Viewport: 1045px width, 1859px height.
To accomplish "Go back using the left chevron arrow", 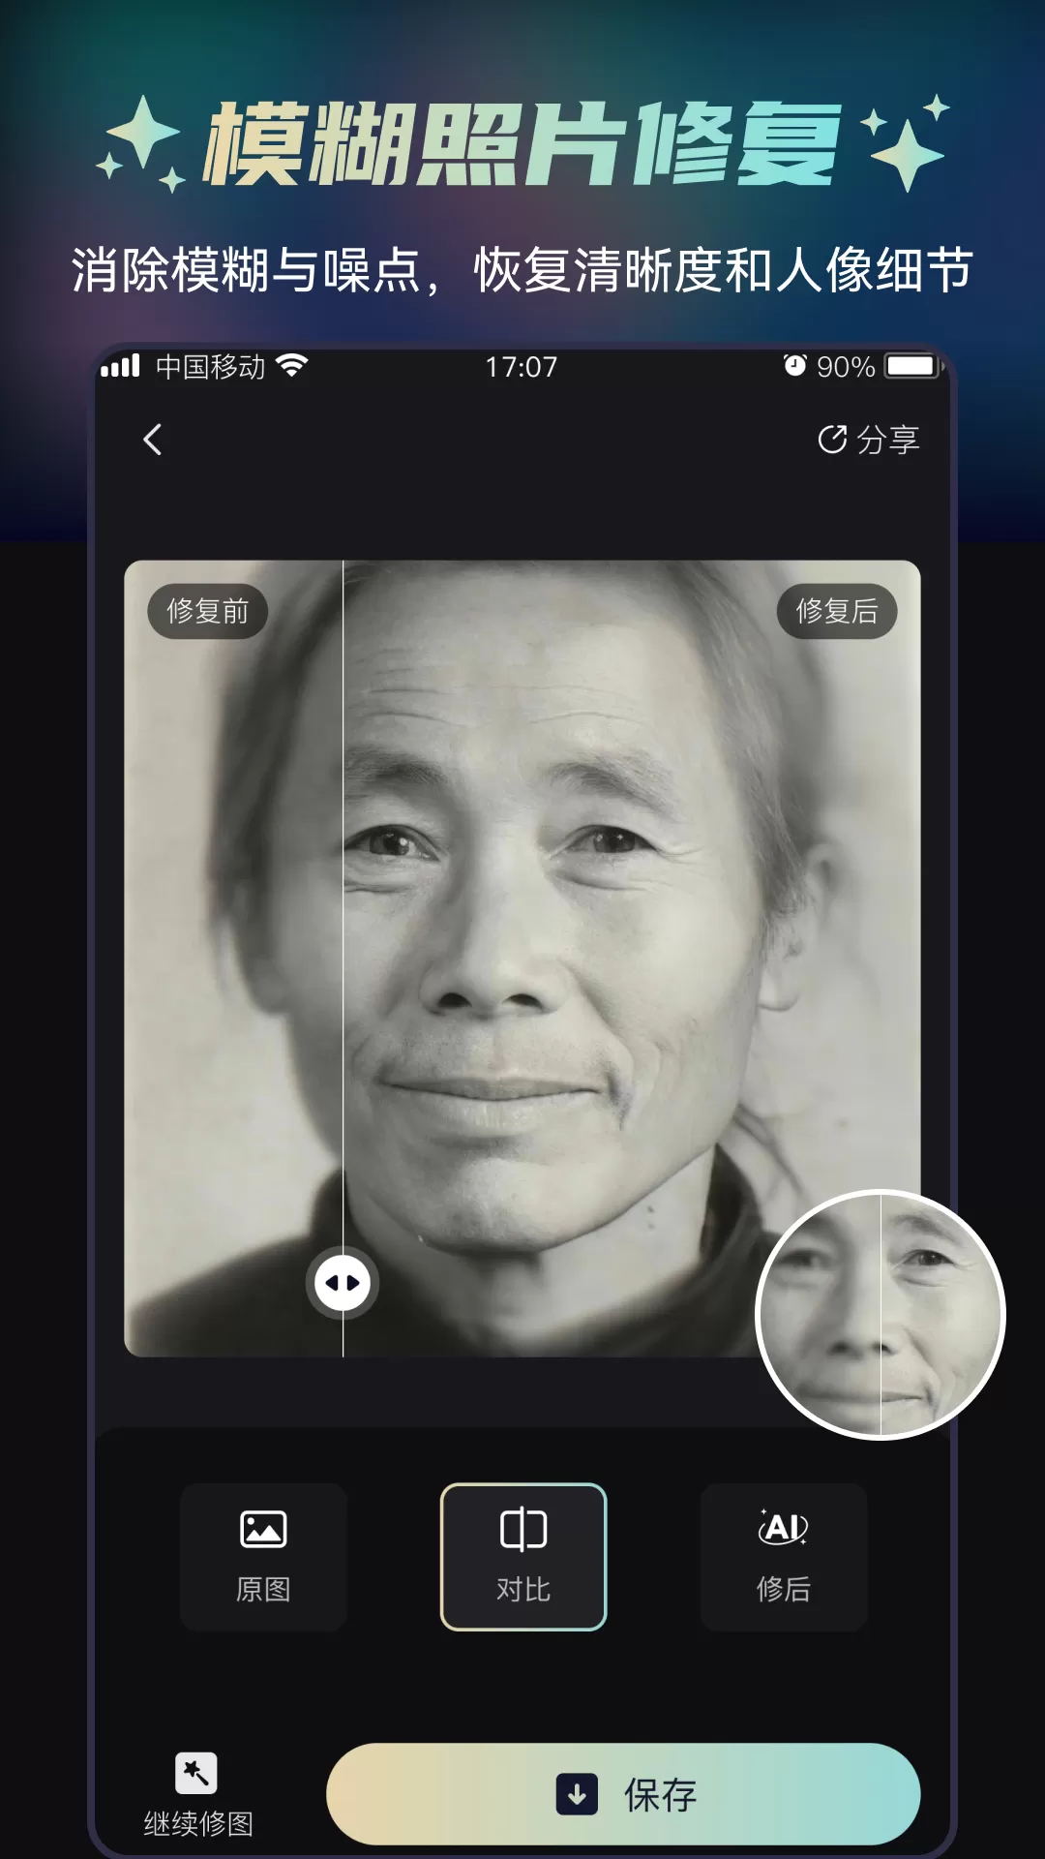I will pos(152,440).
